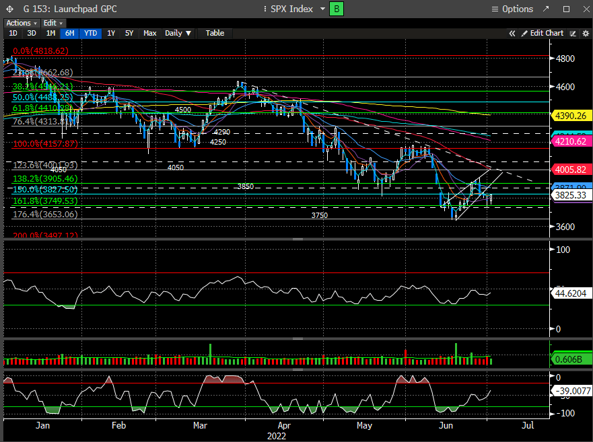Click the move handle icon beside G 153
Viewport: 593px width, 442px height.
(7, 9)
